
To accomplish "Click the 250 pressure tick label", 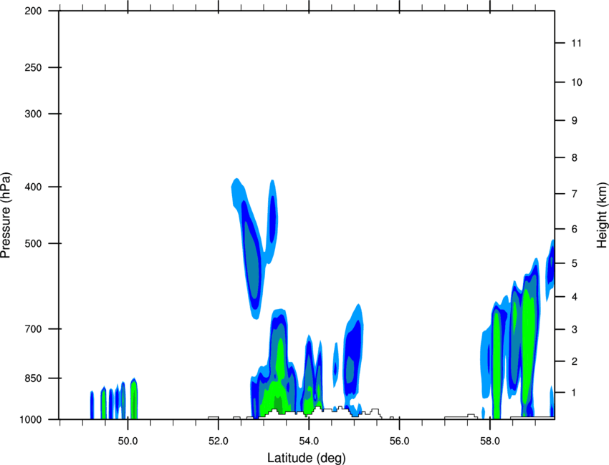I will (x=33, y=67).
